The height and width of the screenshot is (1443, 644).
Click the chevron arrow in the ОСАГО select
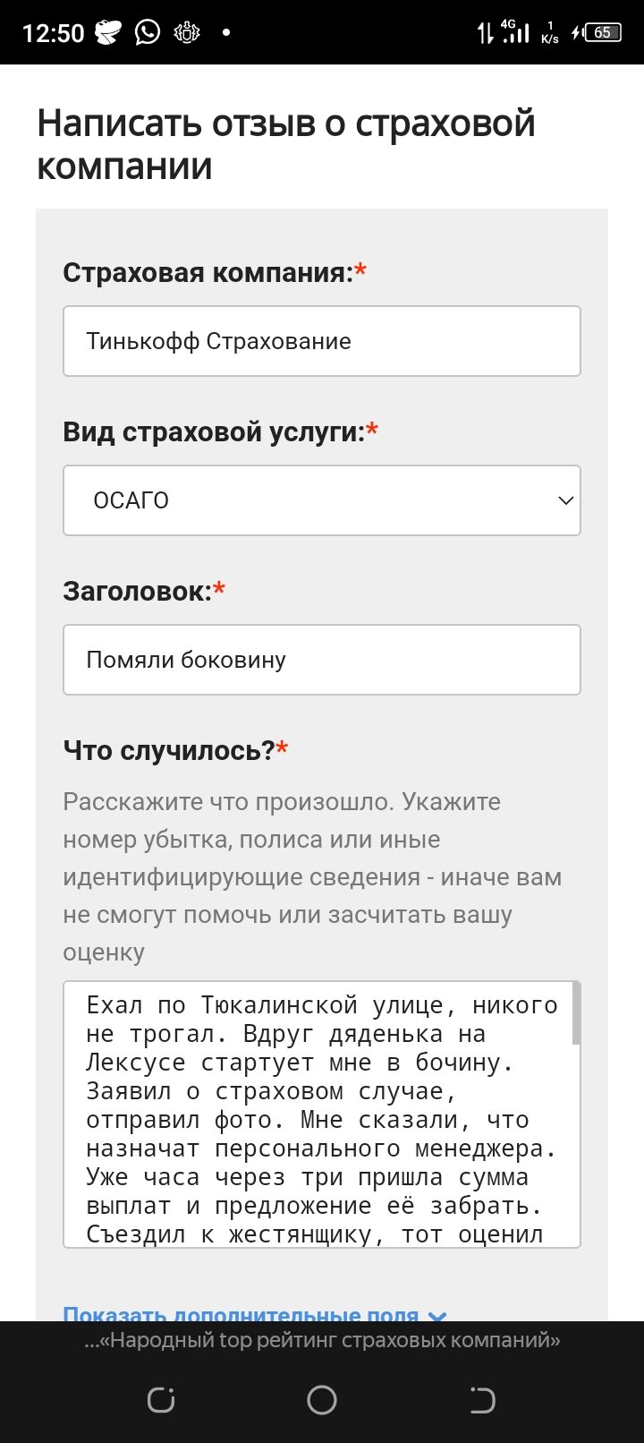[565, 500]
